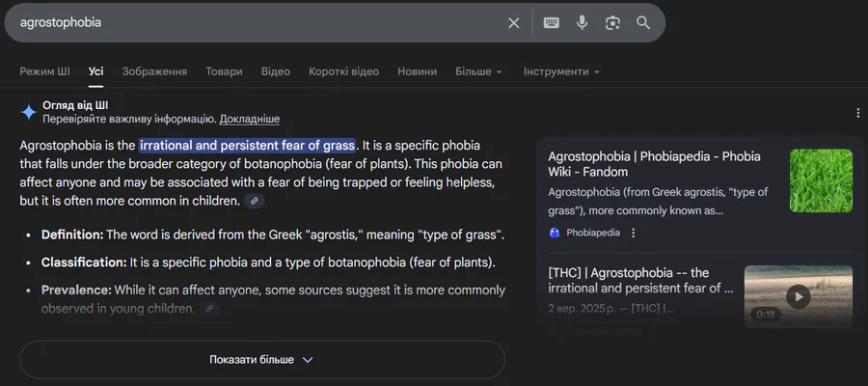Image resolution: width=868 pixels, height=386 pixels.
Task: Switch to the Новини tab
Action: point(417,71)
